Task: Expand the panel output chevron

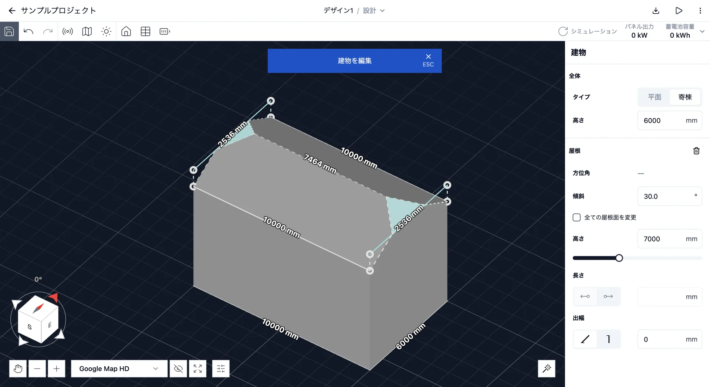Action: pyautogui.click(x=702, y=31)
